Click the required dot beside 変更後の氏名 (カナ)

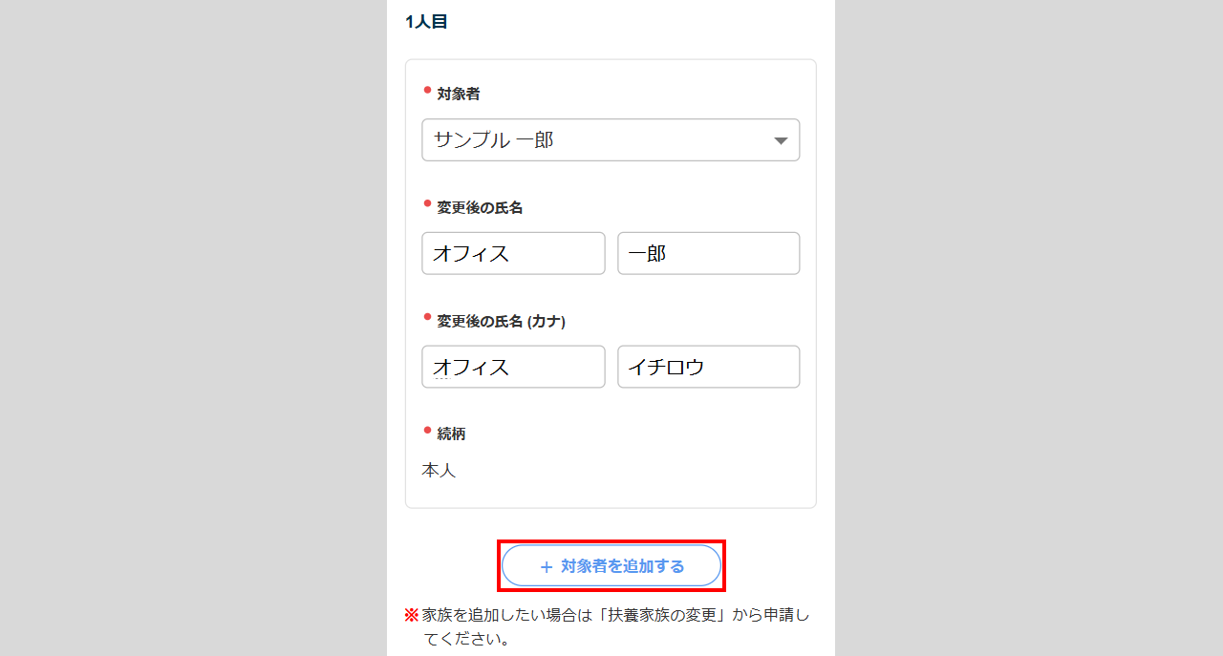coord(427,316)
